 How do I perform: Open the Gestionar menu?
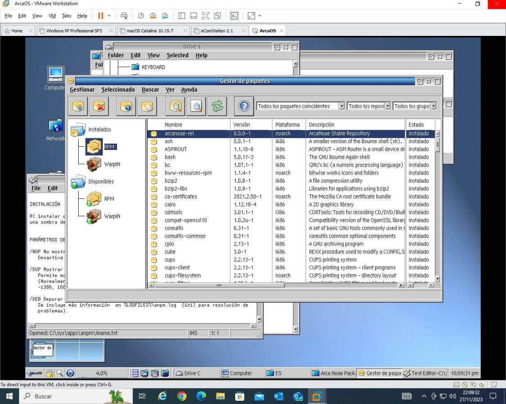(x=82, y=89)
